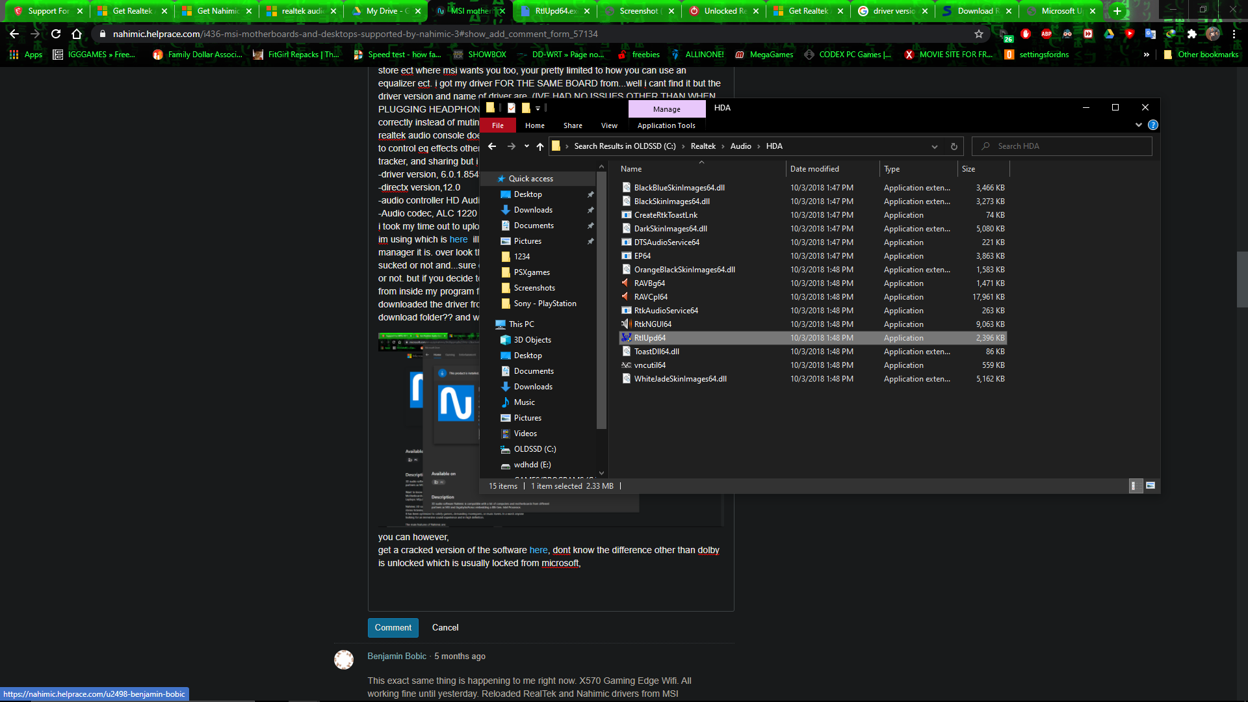
Task: Switch to large icons view toggle
Action: tap(1150, 486)
